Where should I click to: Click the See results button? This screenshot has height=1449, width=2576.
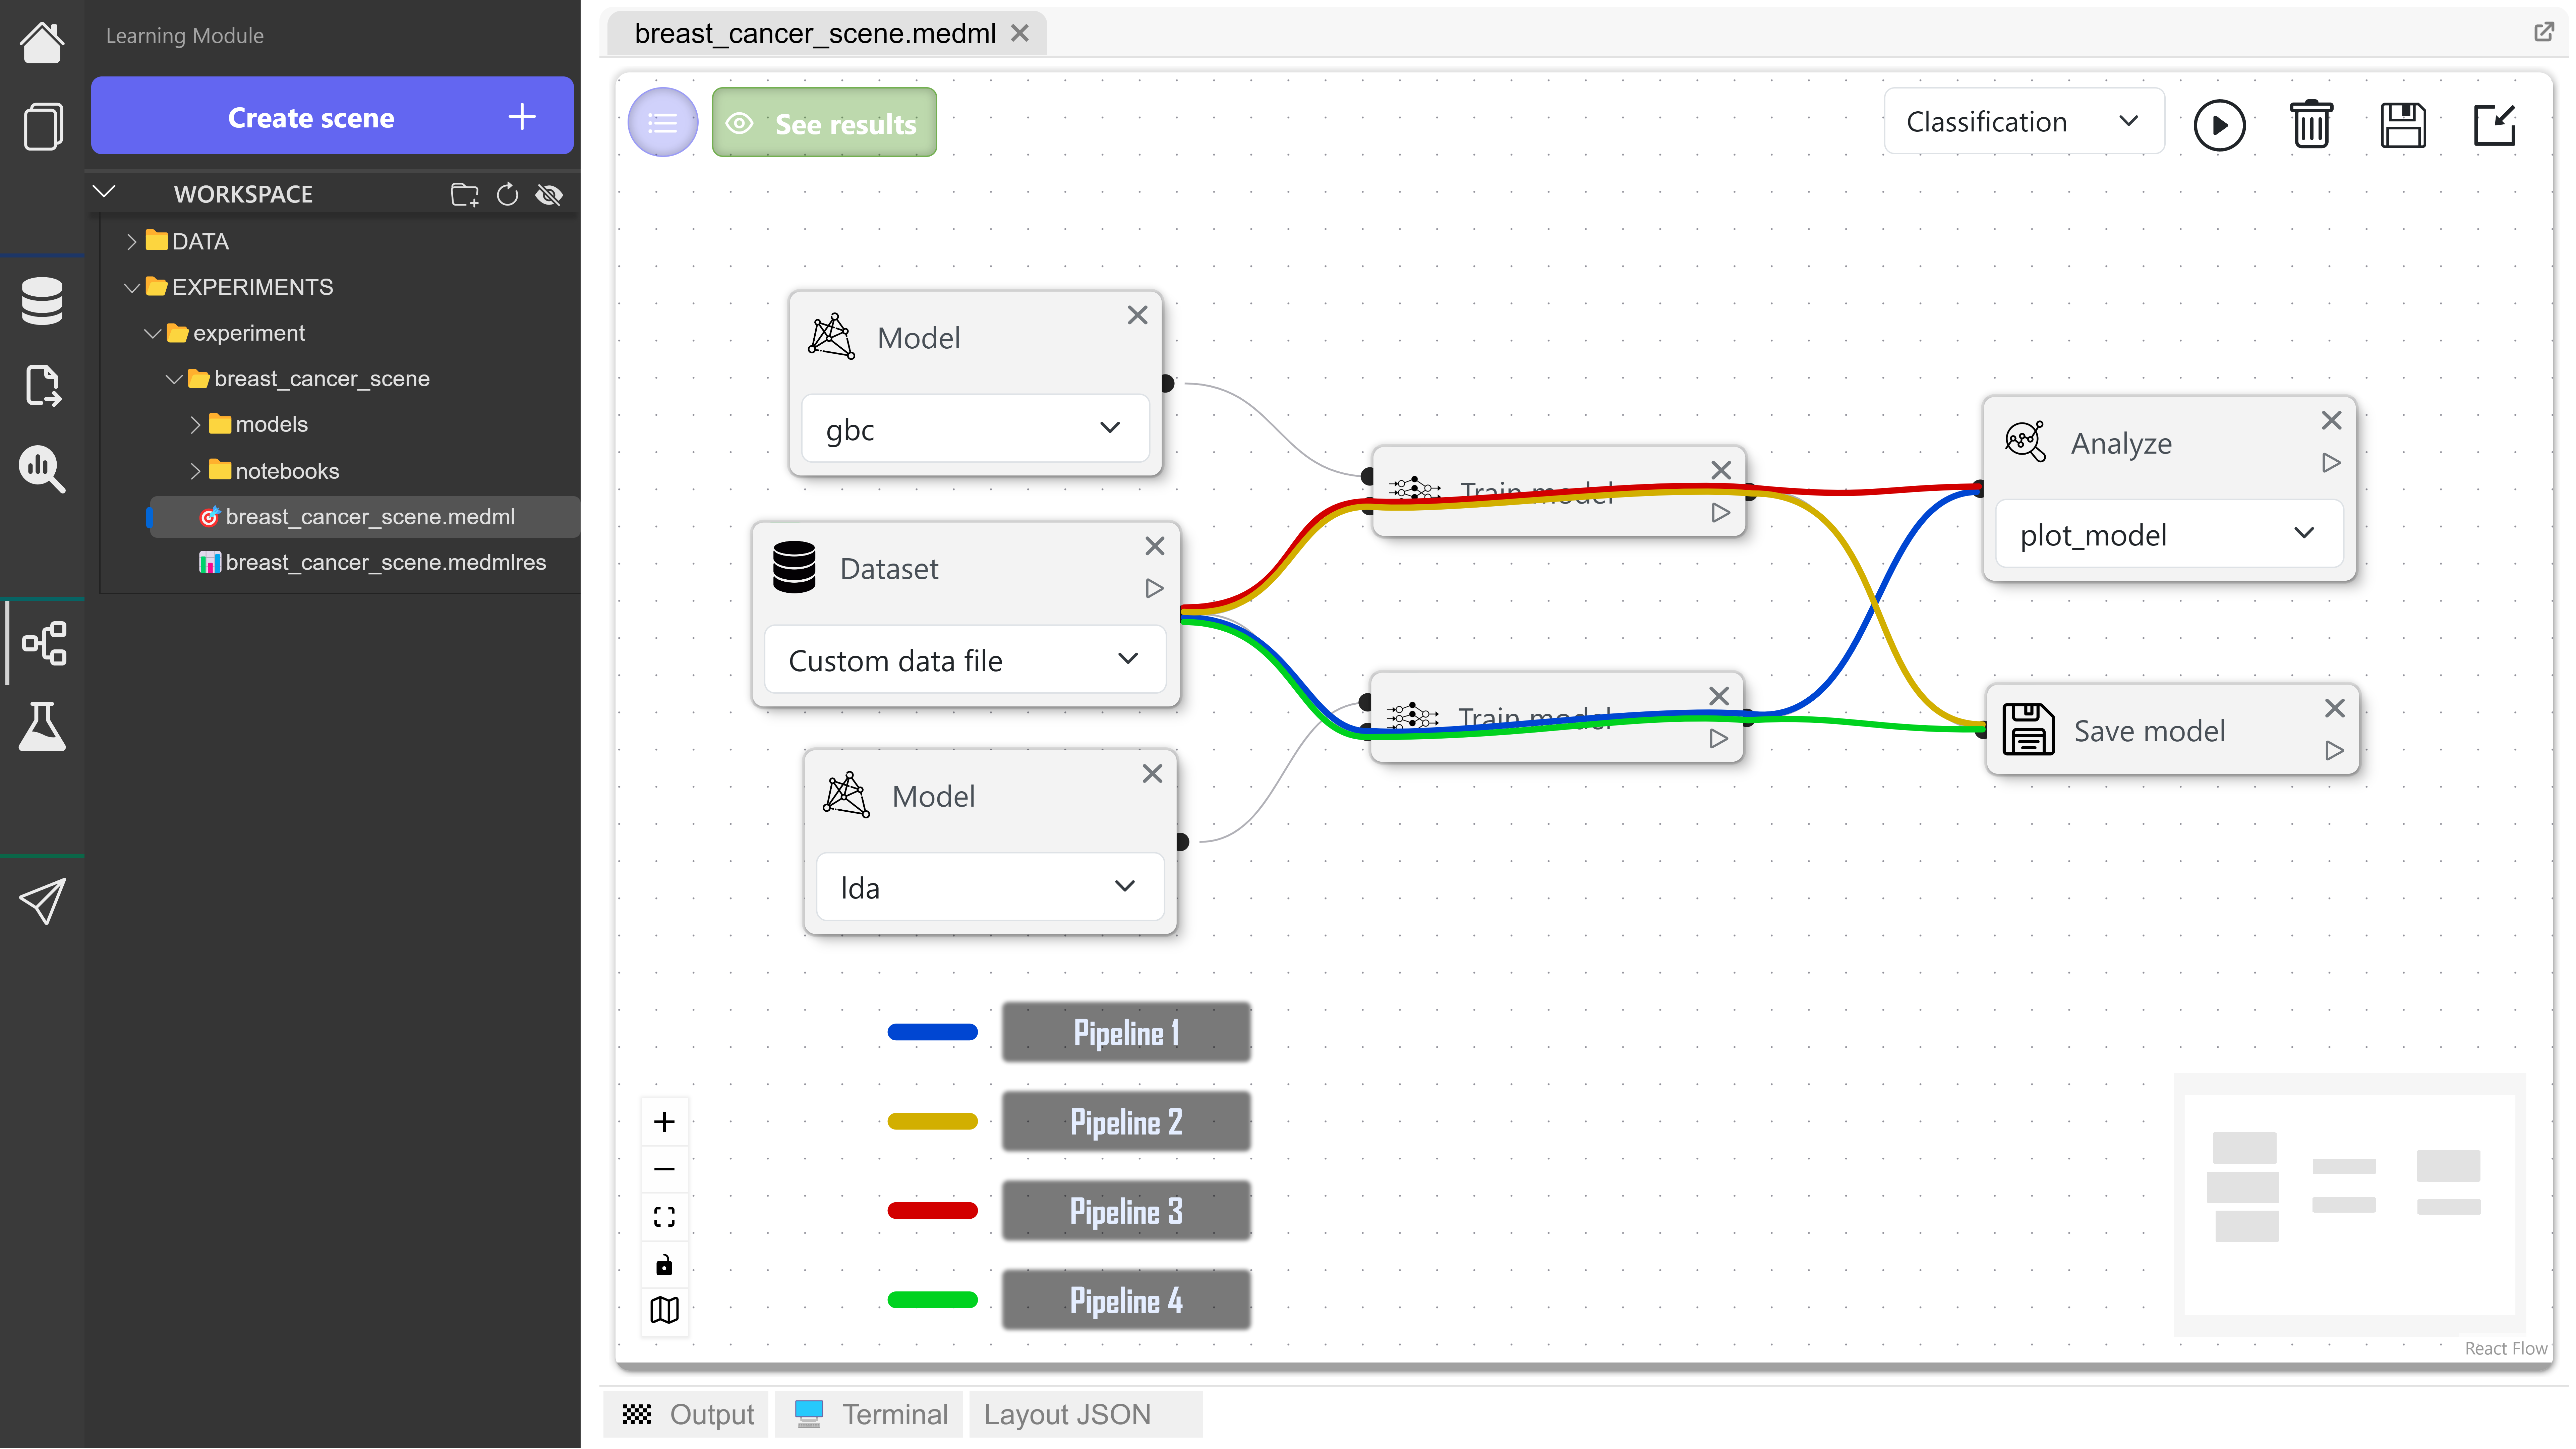pos(824,122)
